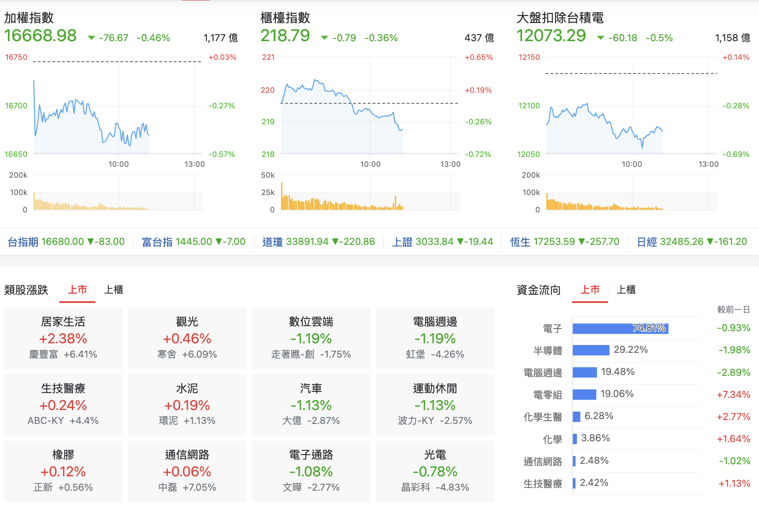Click the 電子 74.81% fund flow bar
Image resolution: width=759 pixels, height=508 pixels.
click(x=621, y=329)
